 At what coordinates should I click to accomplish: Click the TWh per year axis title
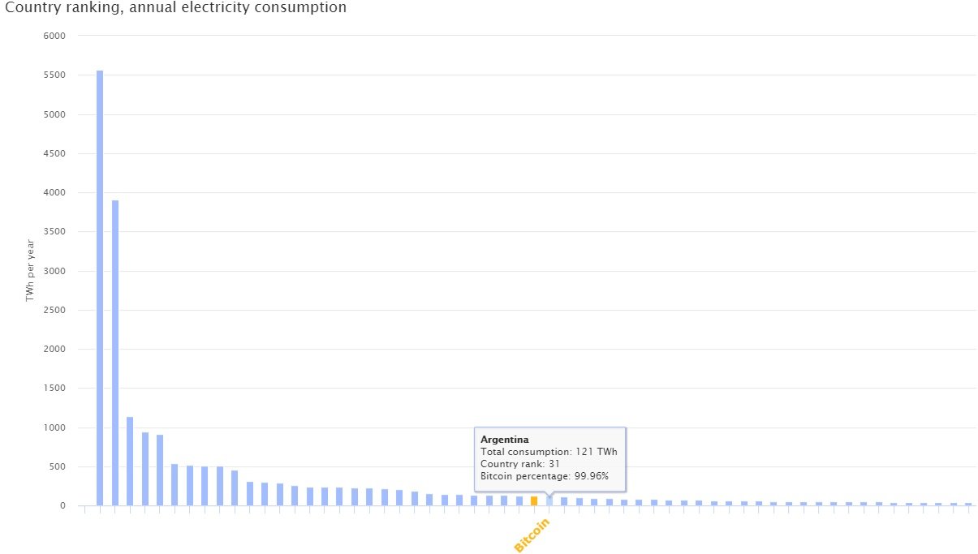[29, 271]
